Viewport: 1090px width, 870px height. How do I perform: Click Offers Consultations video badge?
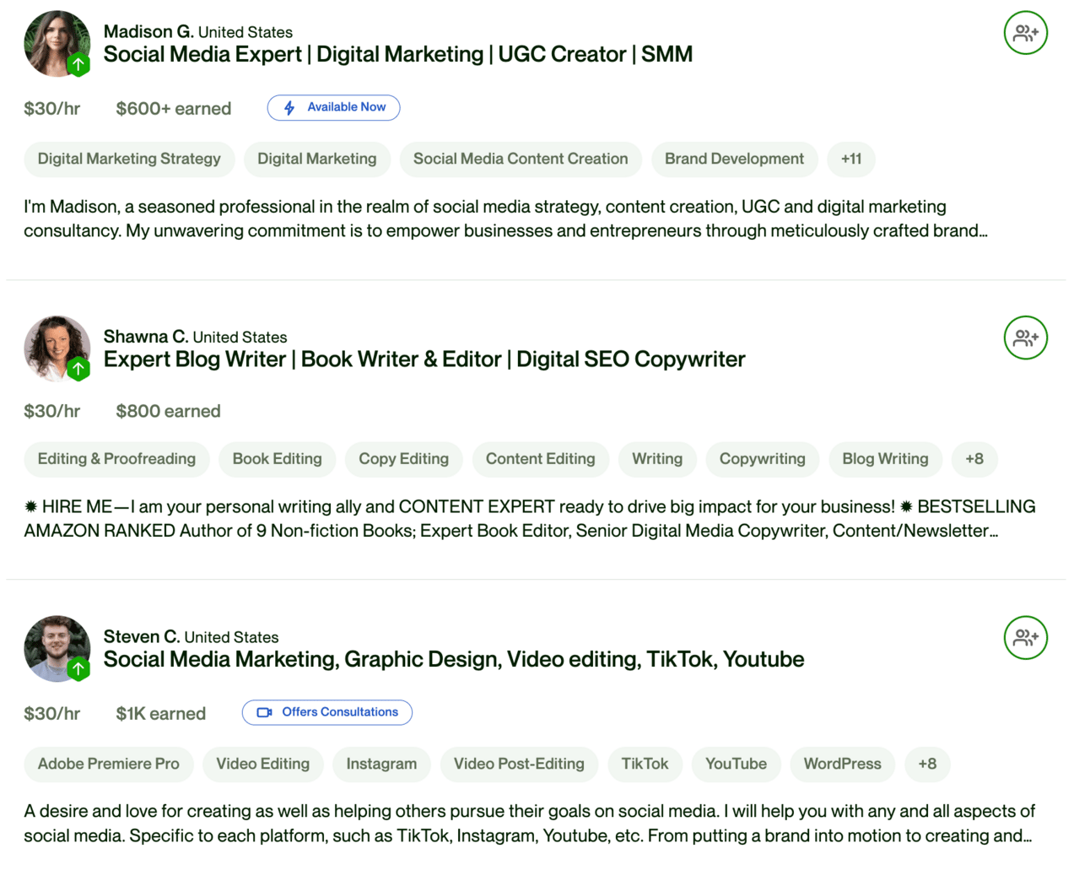pos(327,712)
